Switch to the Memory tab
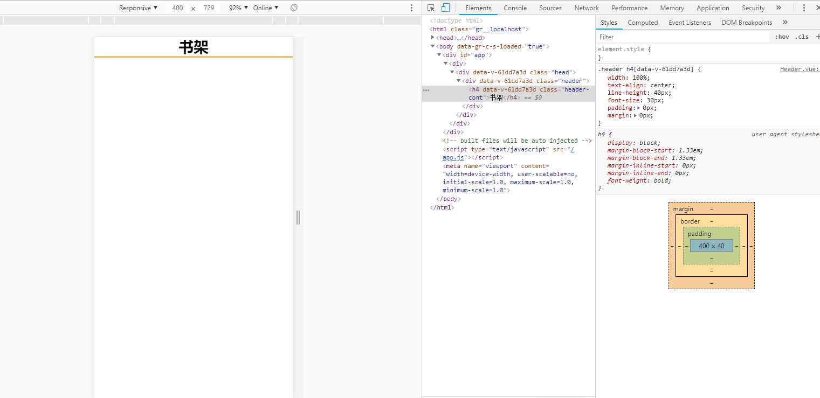The width and height of the screenshot is (820, 398). click(x=672, y=8)
